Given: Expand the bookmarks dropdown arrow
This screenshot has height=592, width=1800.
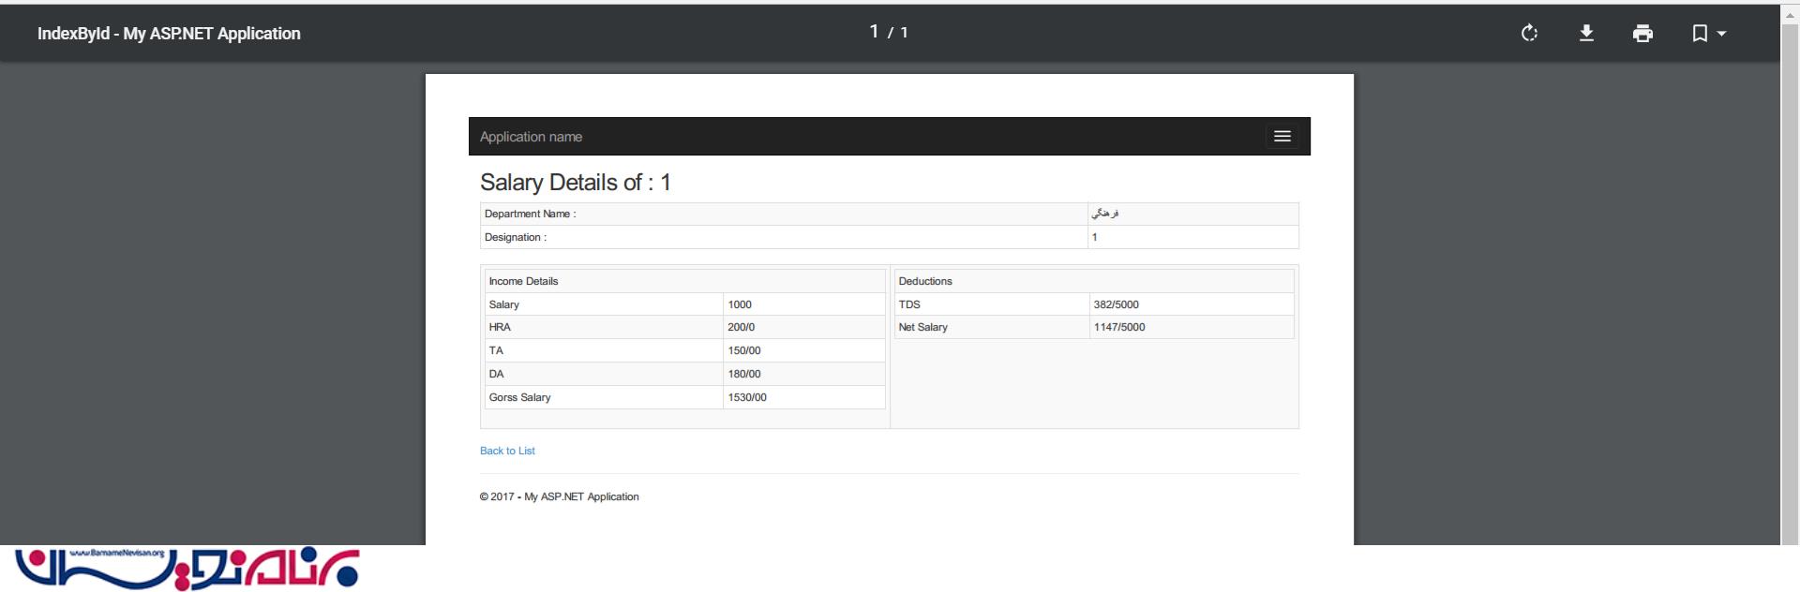Looking at the screenshot, I should [x=1721, y=34].
